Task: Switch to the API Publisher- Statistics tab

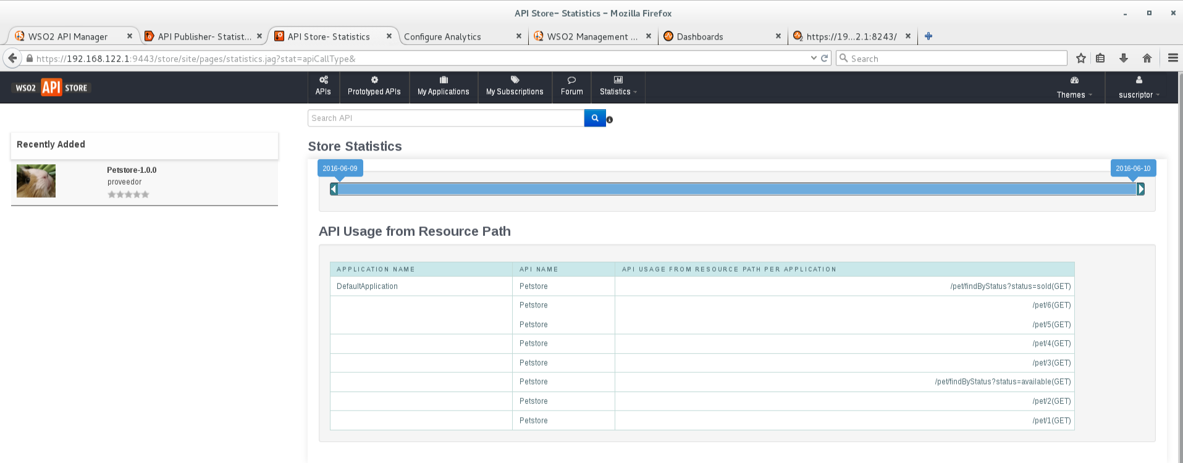Action: 203,36
